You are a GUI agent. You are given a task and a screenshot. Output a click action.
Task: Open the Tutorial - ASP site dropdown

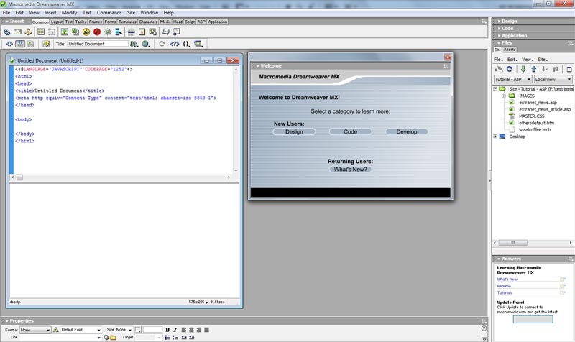tap(512, 79)
